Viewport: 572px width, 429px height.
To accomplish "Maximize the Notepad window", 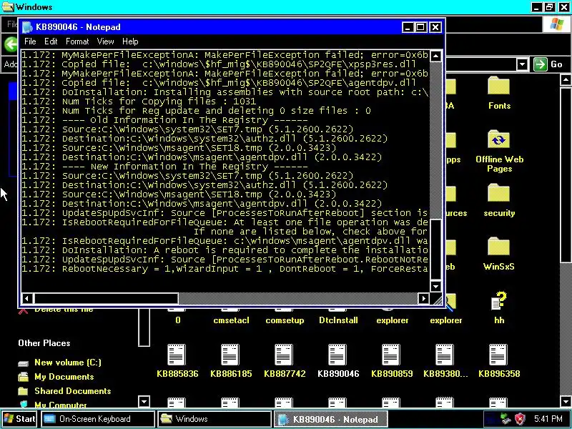I will point(420,27).
